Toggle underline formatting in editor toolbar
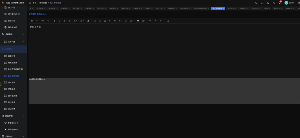The width and height of the screenshot is (300, 138). coord(59,21)
